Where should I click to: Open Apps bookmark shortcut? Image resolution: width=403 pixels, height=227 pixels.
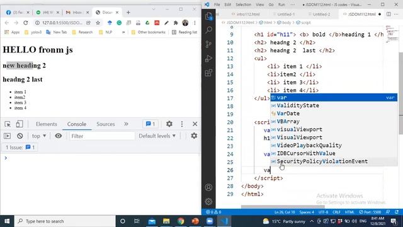[12, 32]
